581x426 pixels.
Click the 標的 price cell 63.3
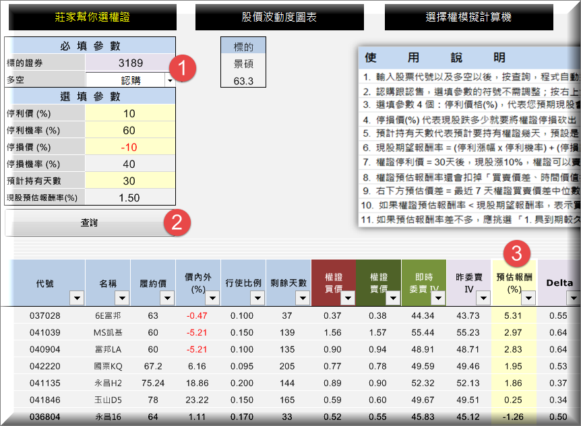(243, 81)
